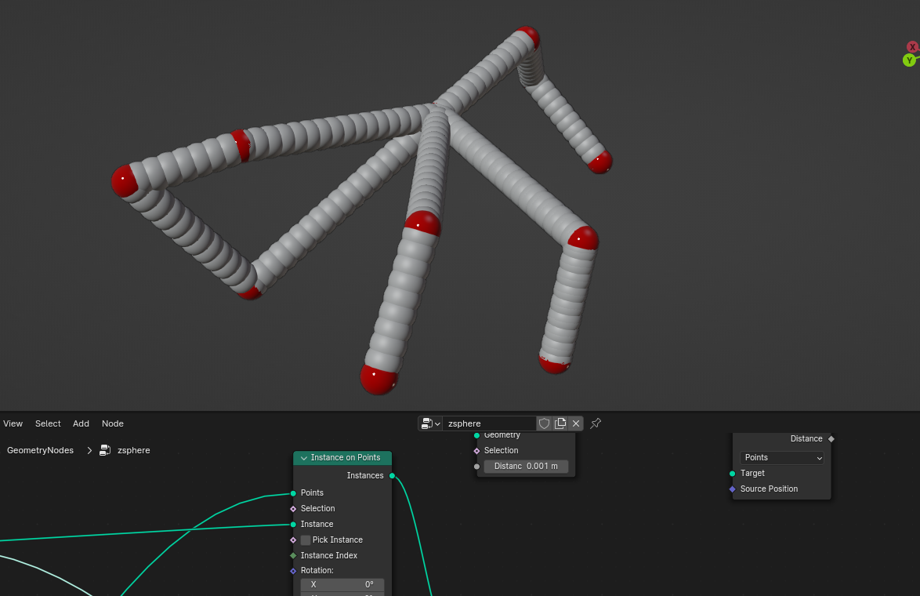Click the Instance Index label
The width and height of the screenshot is (920, 596).
[328, 555]
